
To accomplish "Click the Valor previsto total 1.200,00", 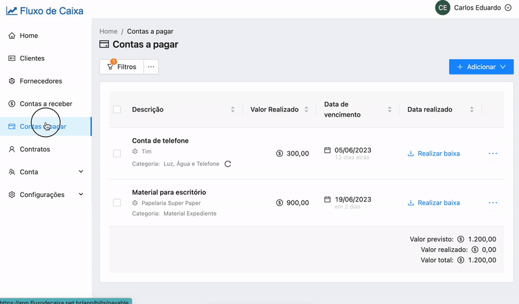I will click(x=482, y=239).
